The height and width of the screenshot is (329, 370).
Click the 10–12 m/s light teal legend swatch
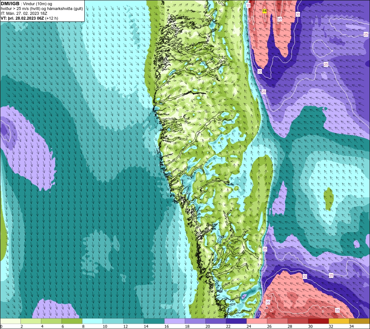pyautogui.click(x=113, y=321)
